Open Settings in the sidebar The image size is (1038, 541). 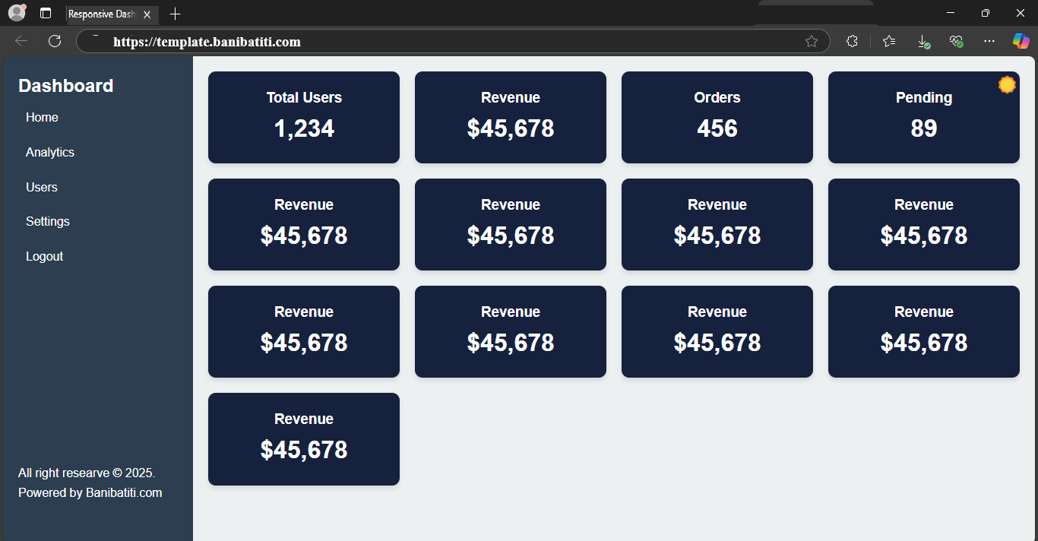pos(47,221)
